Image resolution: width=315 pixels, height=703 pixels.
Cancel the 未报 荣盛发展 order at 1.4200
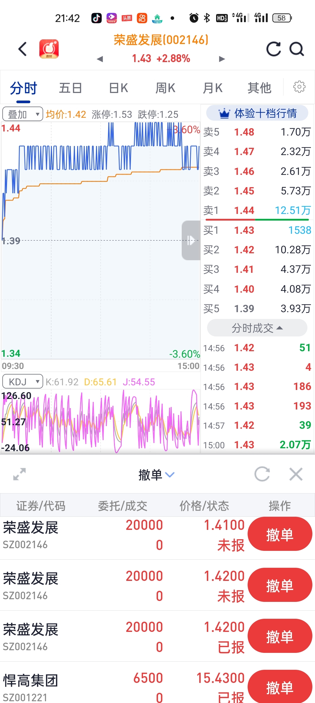280,585
